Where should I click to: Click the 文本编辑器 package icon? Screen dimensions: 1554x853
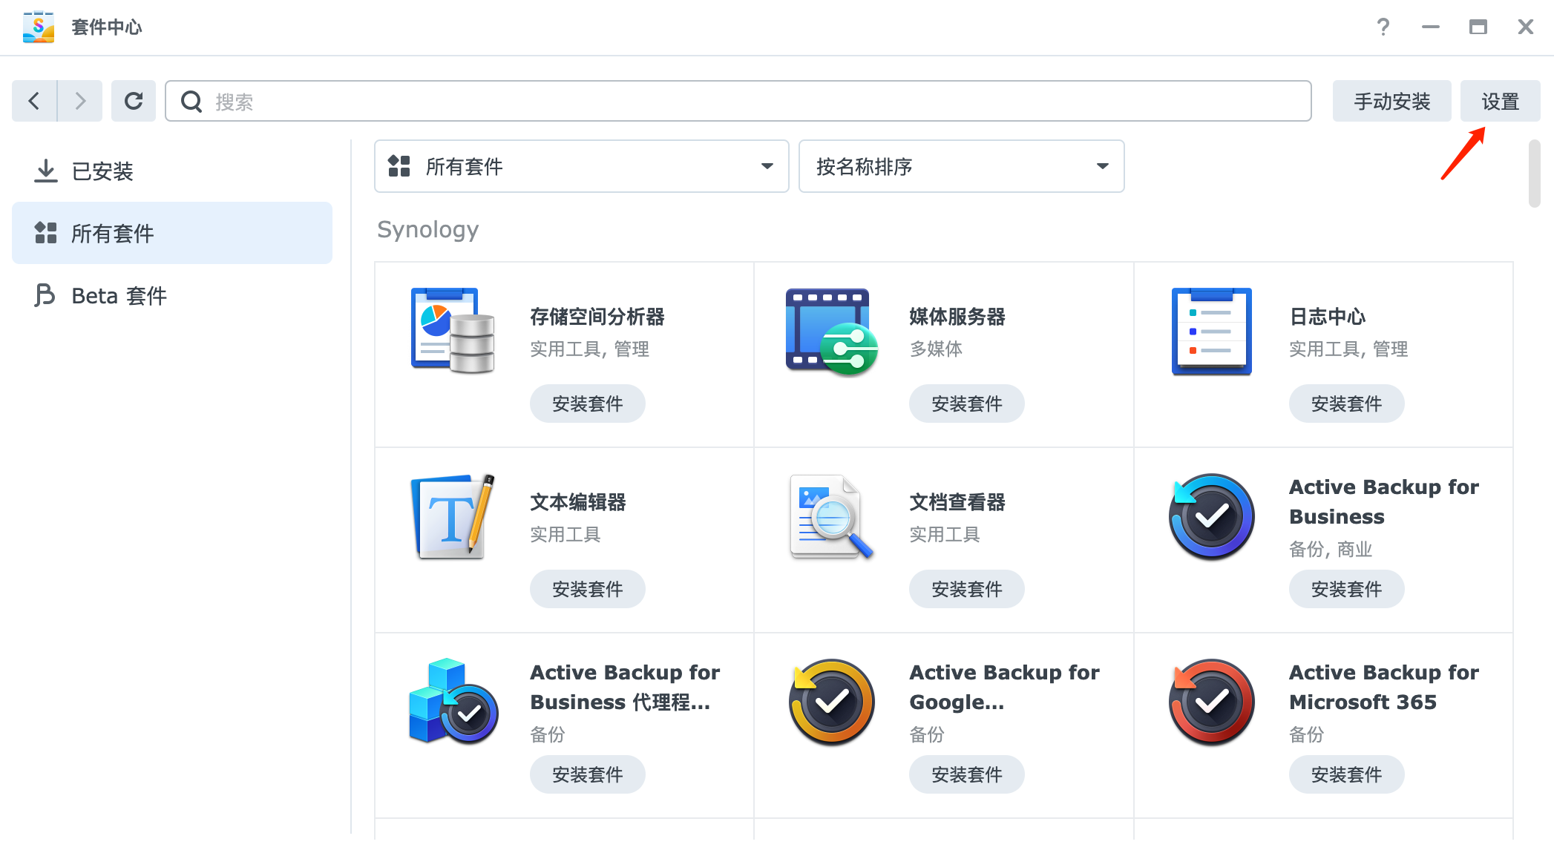tap(453, 516)
